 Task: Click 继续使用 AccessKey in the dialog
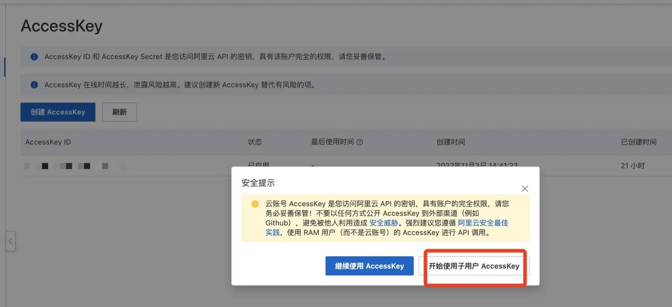(x=369, y=266)
